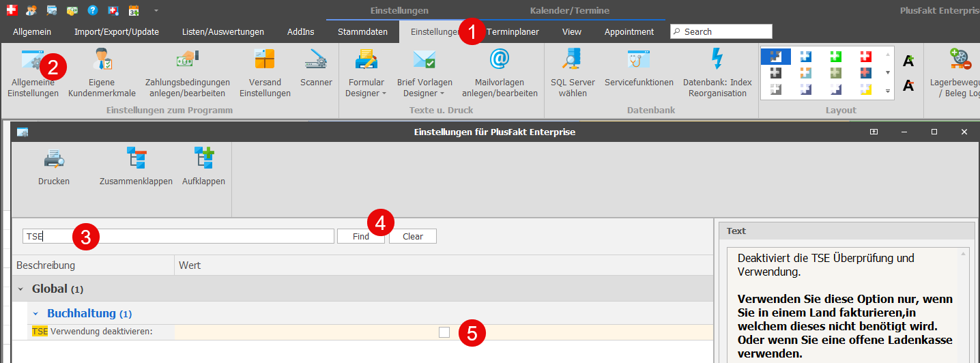Collapse the Buchhaltung category
This screenshot has height=363, width=980.
point(36,314)
